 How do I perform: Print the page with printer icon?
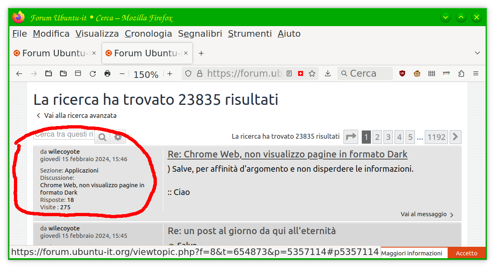[107, 74]
